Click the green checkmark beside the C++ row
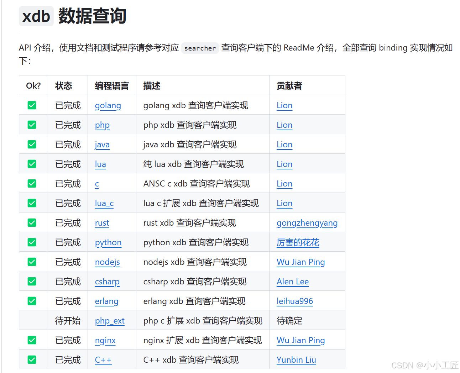 32,359
